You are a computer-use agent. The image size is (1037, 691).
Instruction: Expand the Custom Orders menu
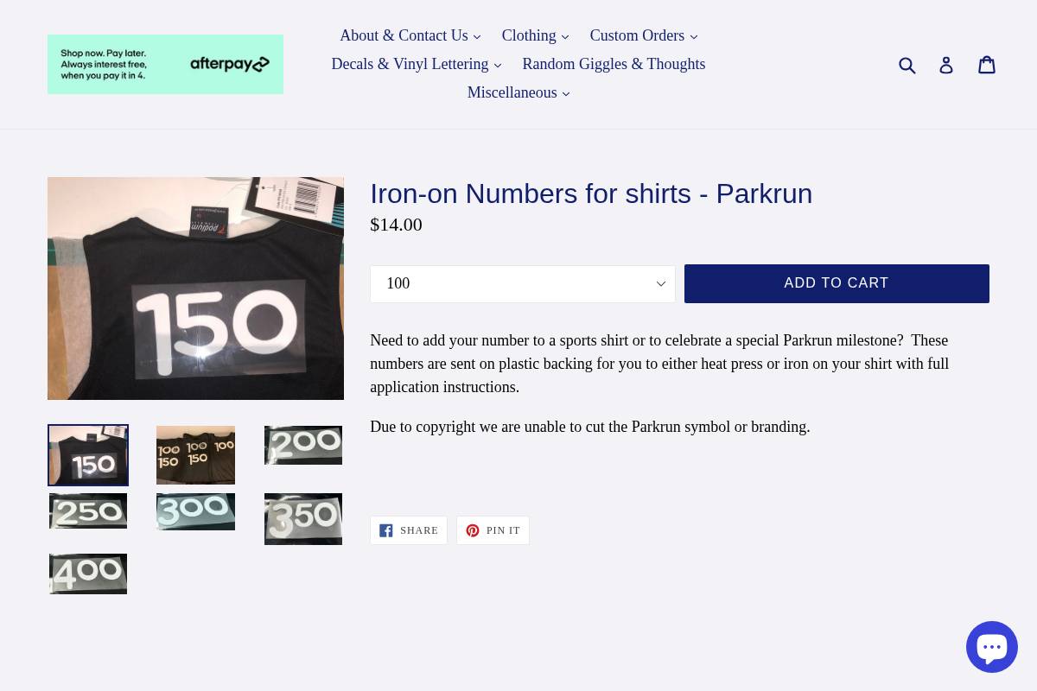click(643, 35)
